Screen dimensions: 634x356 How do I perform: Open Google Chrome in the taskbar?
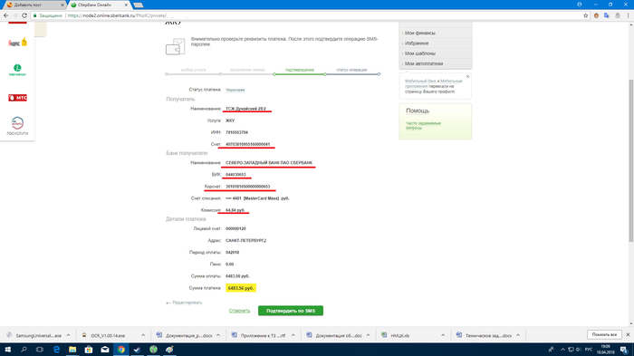click(120, 349)
